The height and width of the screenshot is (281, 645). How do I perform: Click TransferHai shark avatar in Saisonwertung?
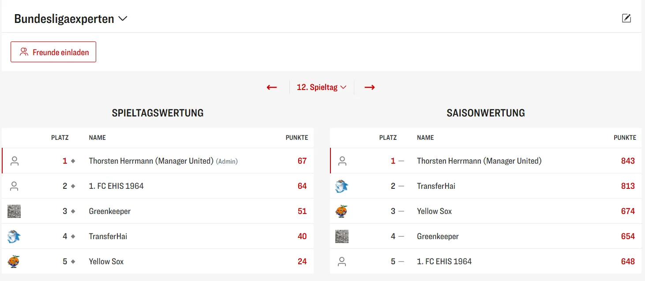click(342, 186)
